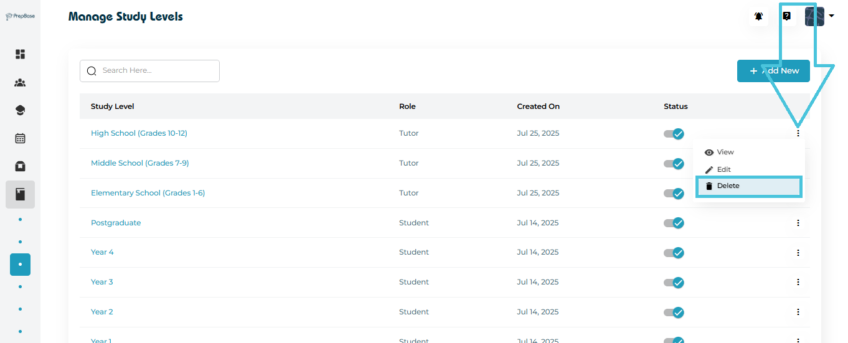This screenshot has width=848, height=343.
Task: Click the store box sidebar icon
Action: point(20,166)
